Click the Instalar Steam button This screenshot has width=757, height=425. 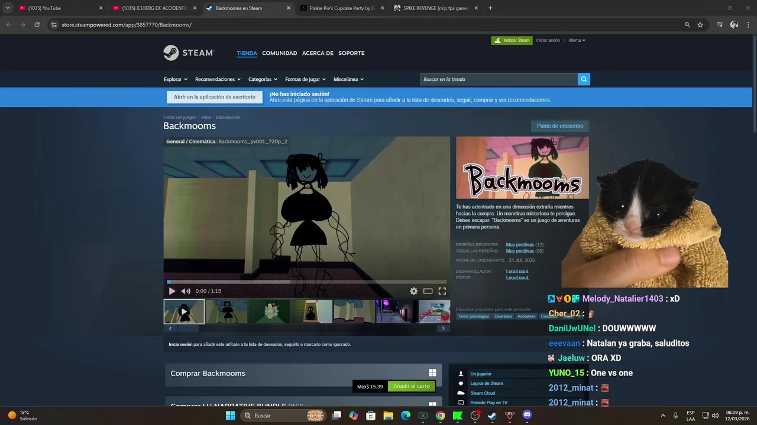(x=512, y=40)
